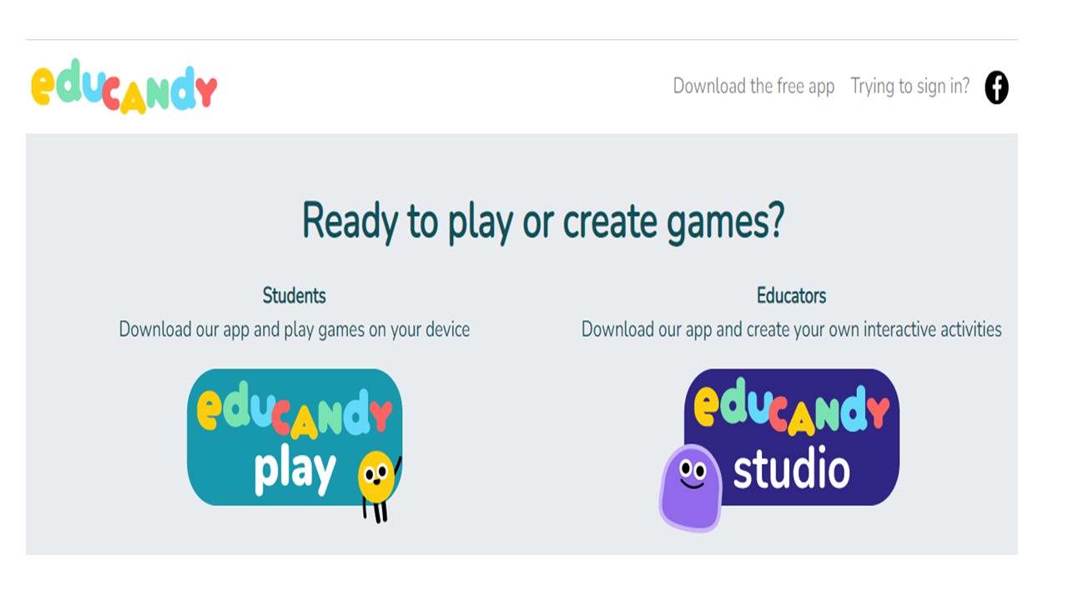Click the white word play on badge
Viewport: 1068px width, 600px height.
tap(295, 472)
